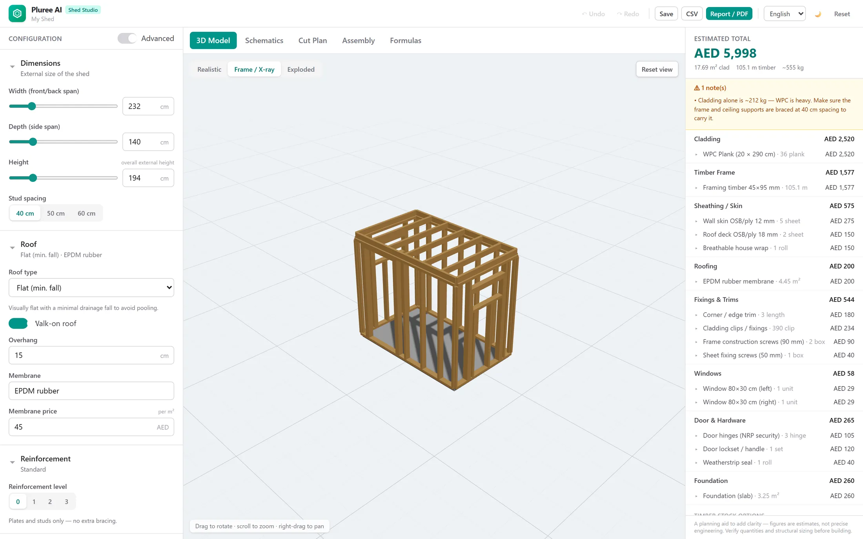The height and width of the screenshot is (539, 863).
Task: Click the Overhang input field
Action: 91,355
